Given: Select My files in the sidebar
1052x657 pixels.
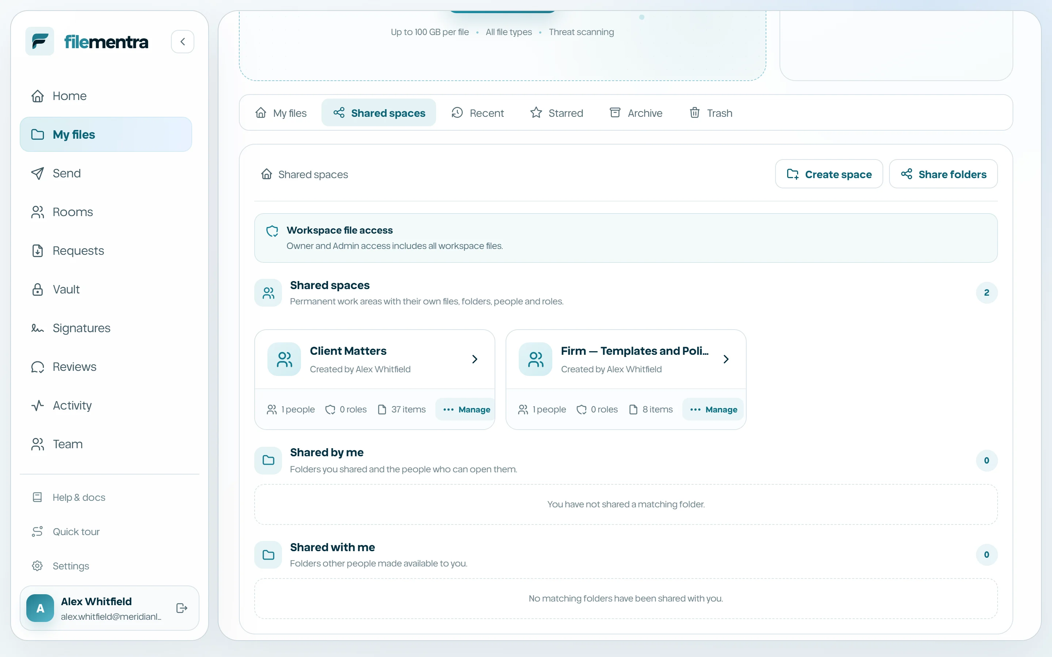Looking at the screenshot, I should 106,134.
